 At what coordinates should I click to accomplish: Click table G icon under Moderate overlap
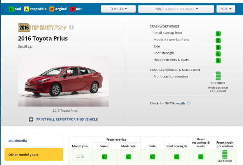129,157
